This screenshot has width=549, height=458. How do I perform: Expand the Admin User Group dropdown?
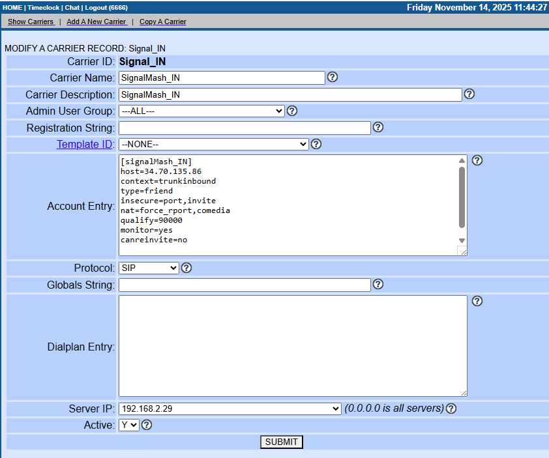[x=201, y=111]
